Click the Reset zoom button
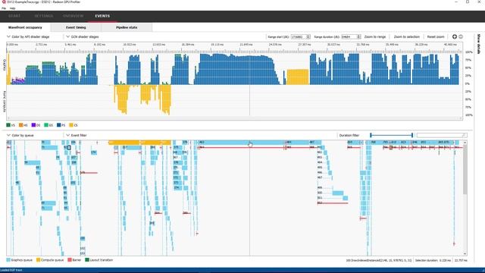The image size is (485, 273). point(436,37)
